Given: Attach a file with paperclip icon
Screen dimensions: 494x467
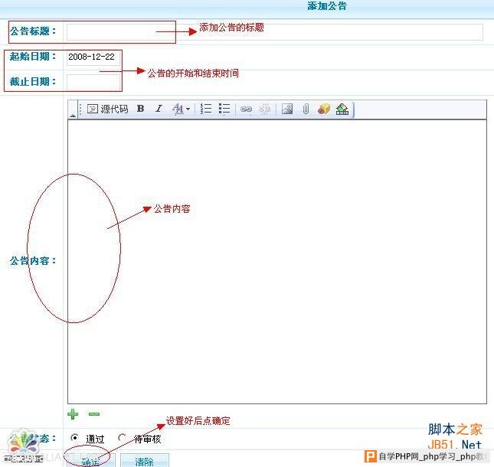Looking at the screenshot, I should pos(306,109).
